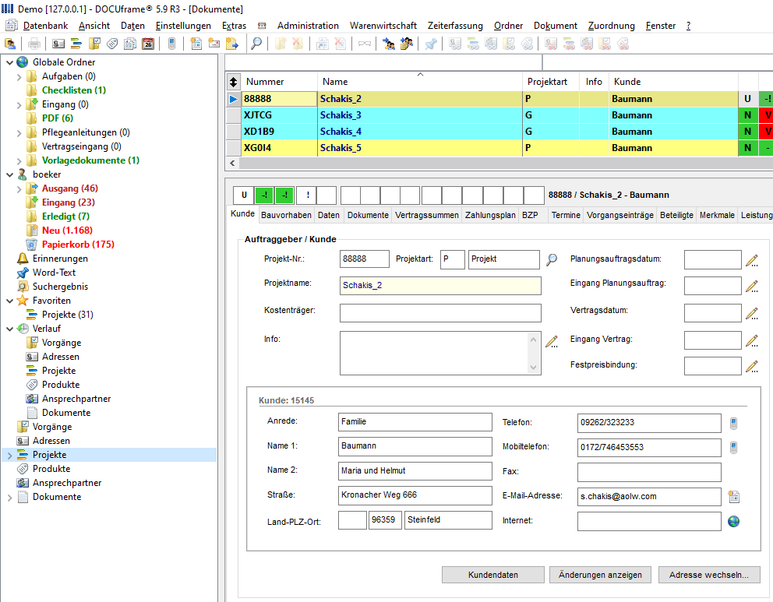Switch to the Bauvorhaben tab

[287, 215]
